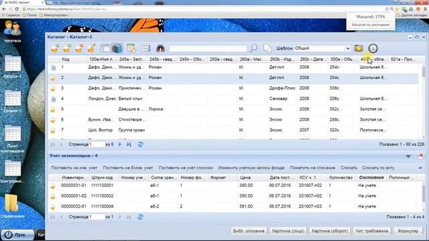Go to next page in catalog grid
This screenshot has height=241, width=429.
(x=120, y=145)
